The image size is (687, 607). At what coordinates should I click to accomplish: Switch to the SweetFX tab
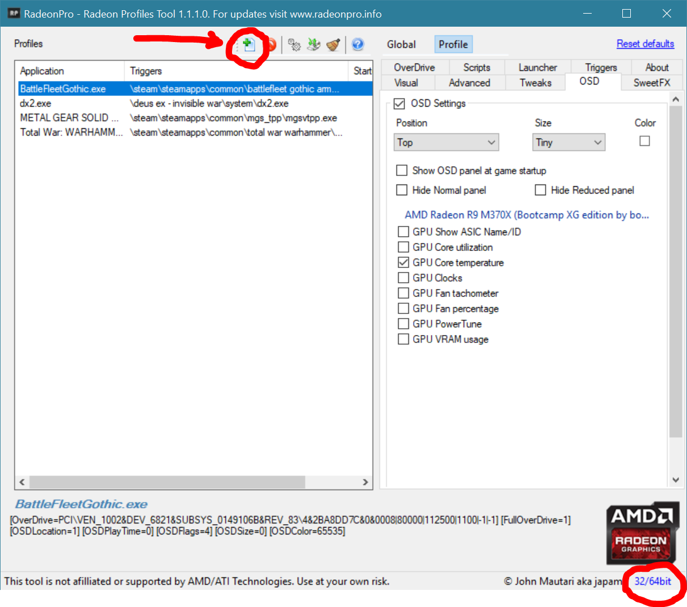[x=652, y=83]
